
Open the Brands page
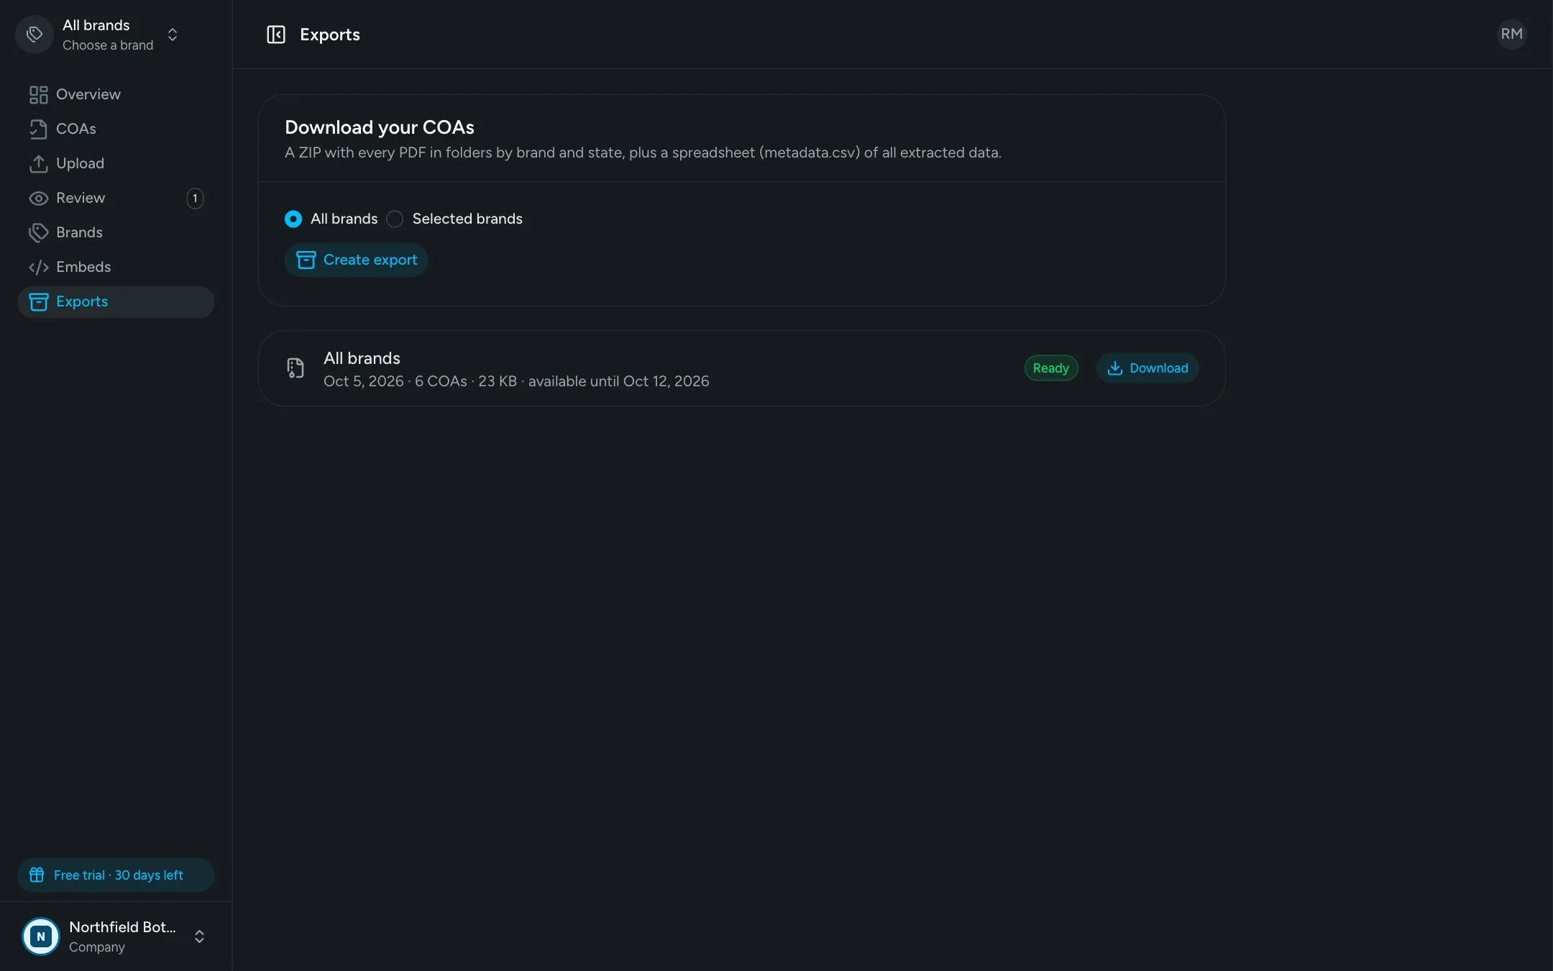pos(116,232)
